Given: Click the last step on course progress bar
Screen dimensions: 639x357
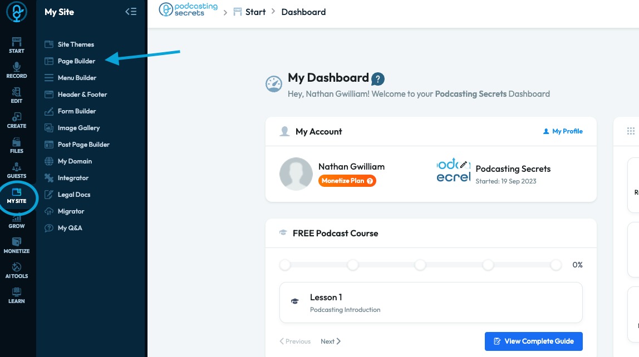Looking at the screenshot, I should click(556, 265).
